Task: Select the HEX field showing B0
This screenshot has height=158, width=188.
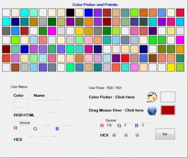Action: (x=116, y=135)
